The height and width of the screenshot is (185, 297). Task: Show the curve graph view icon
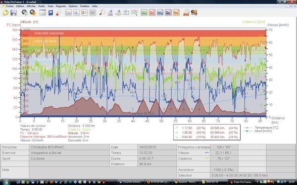pos(68,13)
